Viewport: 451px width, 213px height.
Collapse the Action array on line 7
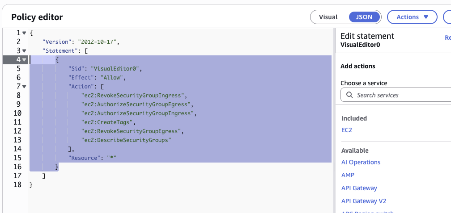pos(24,87)
